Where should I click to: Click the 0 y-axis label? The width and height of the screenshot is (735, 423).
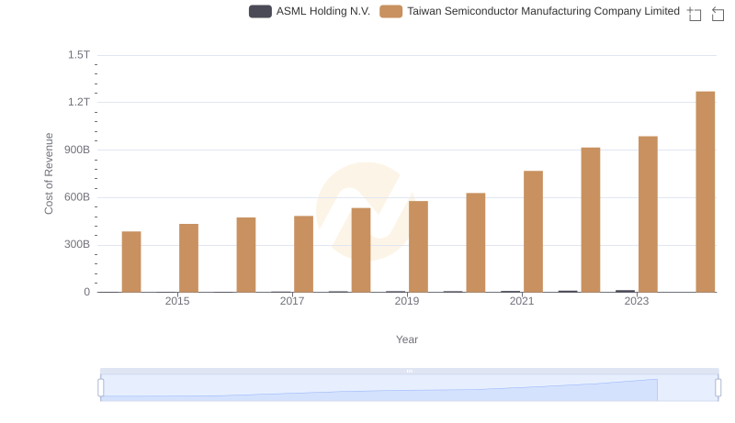(x=86, y=292)
